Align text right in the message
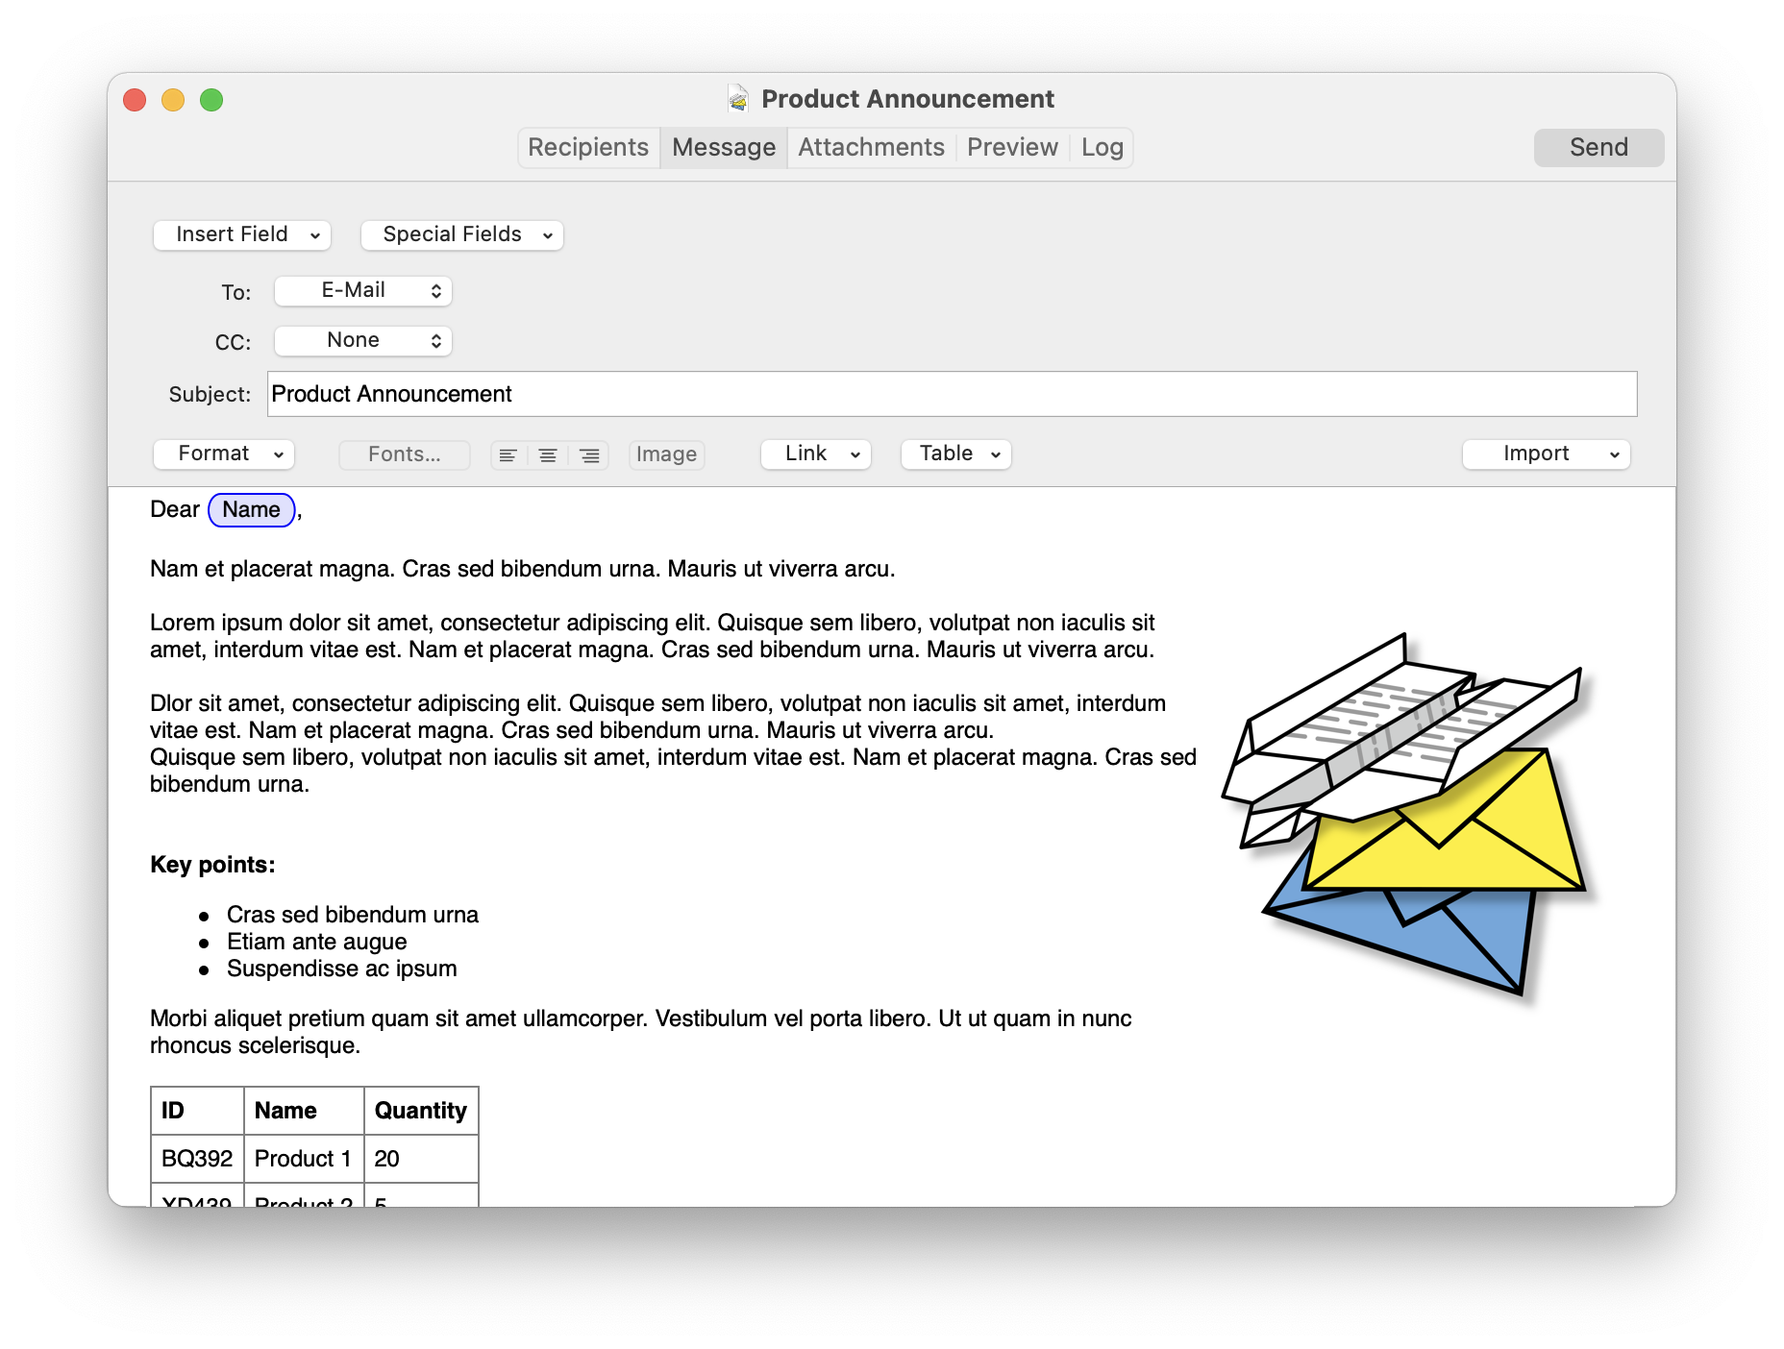The width and height of the screenshot is (1784, 1349). (x=589, y=454)
